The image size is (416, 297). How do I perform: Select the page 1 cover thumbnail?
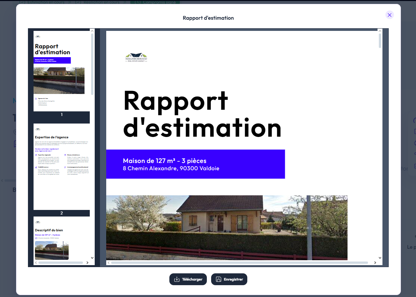[x=61, y=71]
